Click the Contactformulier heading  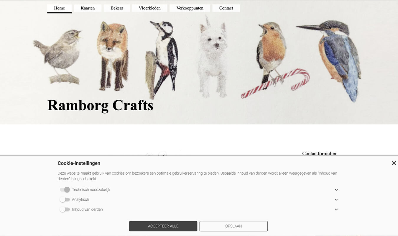click(319, 153)
